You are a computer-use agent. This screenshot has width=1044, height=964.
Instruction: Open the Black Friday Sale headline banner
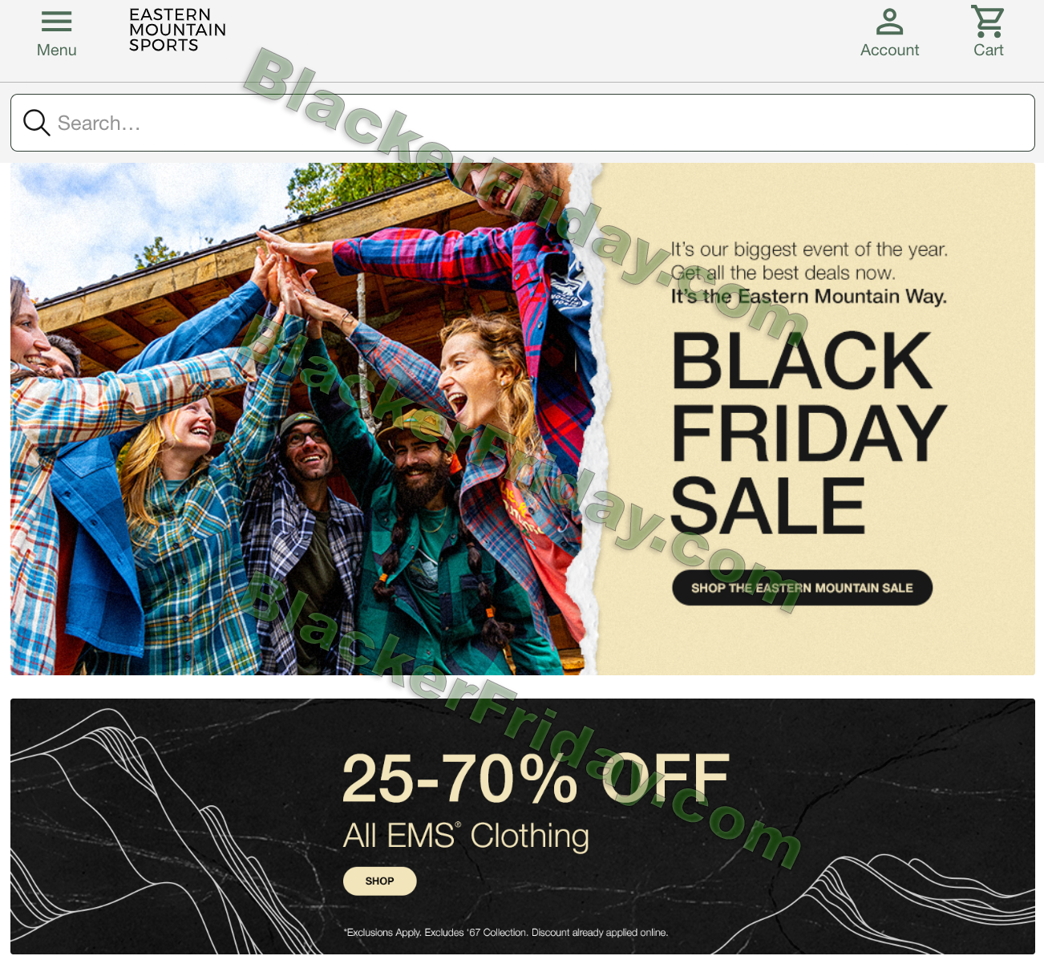[x=808, y=433]
